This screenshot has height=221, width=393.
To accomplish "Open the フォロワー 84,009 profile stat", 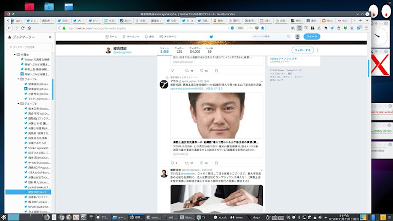I will tap(195, 50).
